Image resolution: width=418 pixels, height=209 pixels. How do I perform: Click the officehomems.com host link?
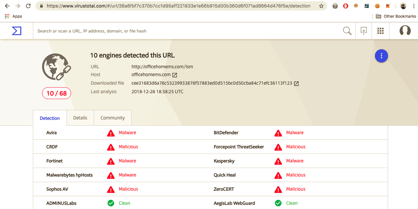tap(151, 74)
